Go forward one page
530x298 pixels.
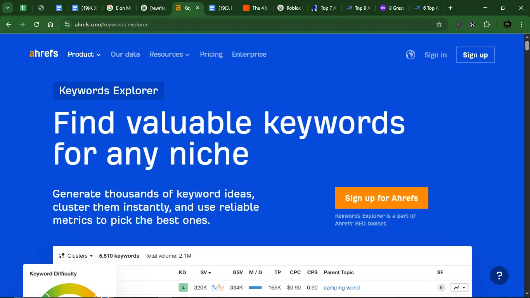(x=23, y=24)
